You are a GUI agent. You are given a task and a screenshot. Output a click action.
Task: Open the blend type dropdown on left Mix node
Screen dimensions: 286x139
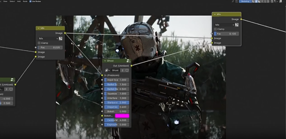click(x=48, y=38)
